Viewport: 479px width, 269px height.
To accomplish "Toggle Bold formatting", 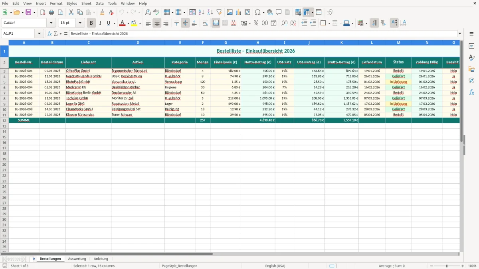I will click(91, 23).
